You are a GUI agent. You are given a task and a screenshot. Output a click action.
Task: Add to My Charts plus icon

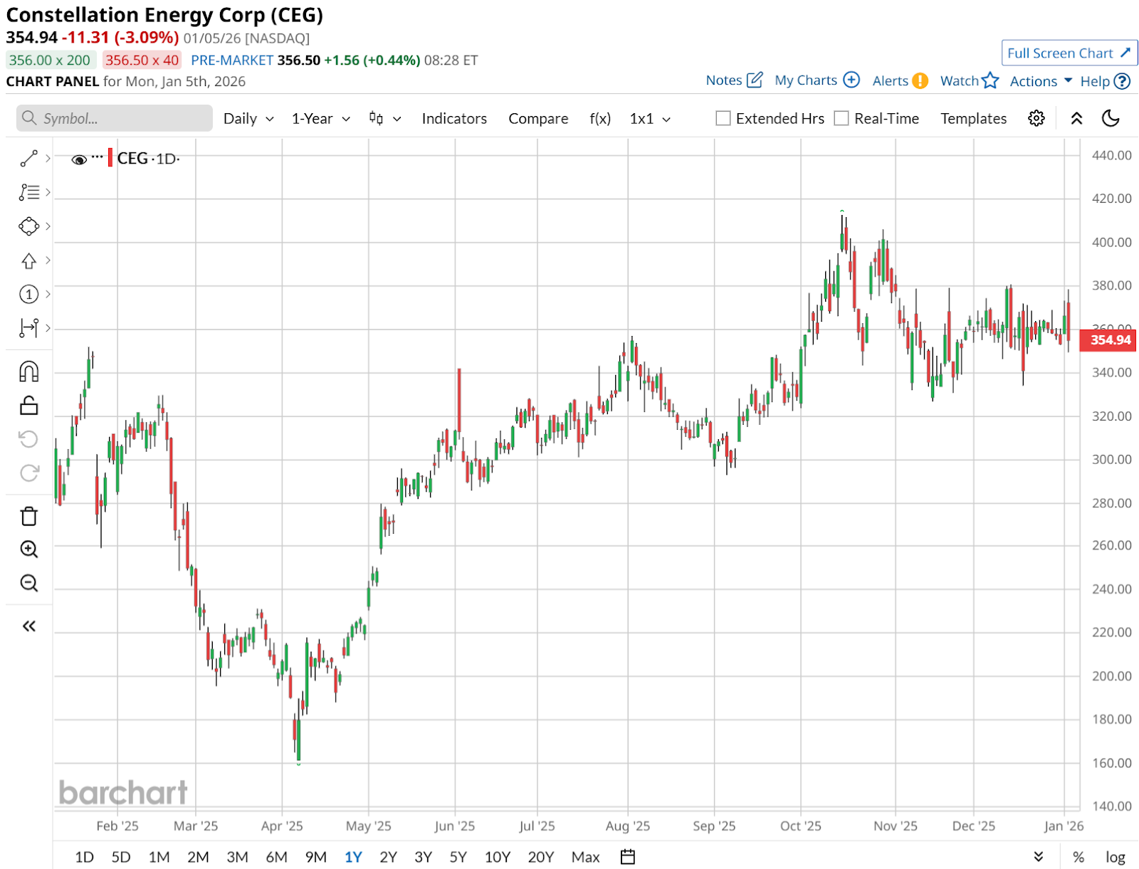tap(851, 80)
